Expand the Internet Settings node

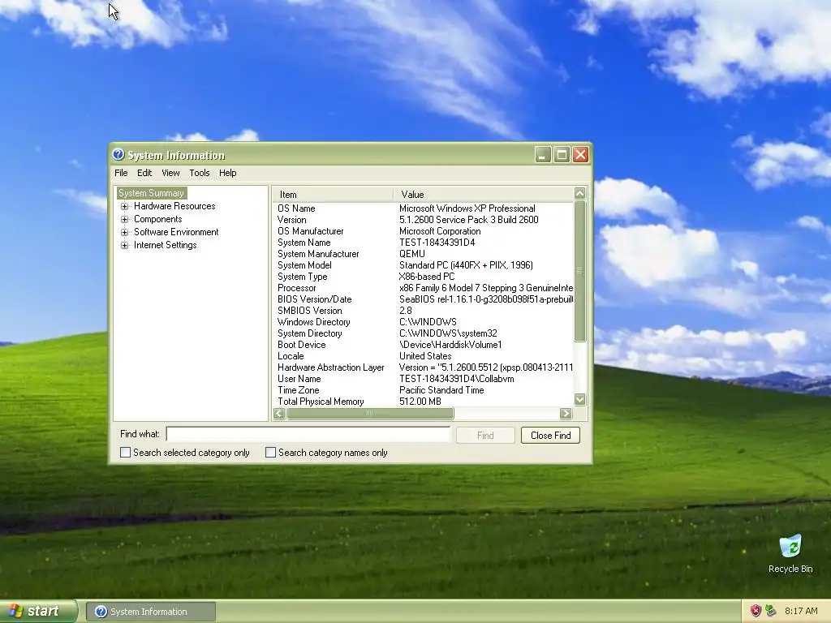(x=124, y=245)
